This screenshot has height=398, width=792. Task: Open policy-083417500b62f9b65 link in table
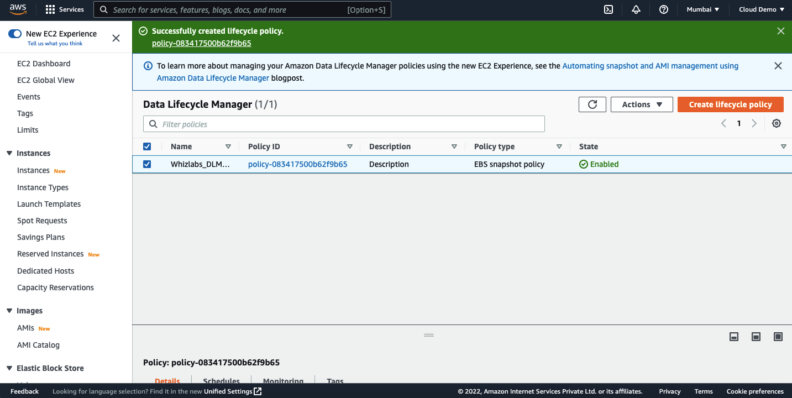298,164
